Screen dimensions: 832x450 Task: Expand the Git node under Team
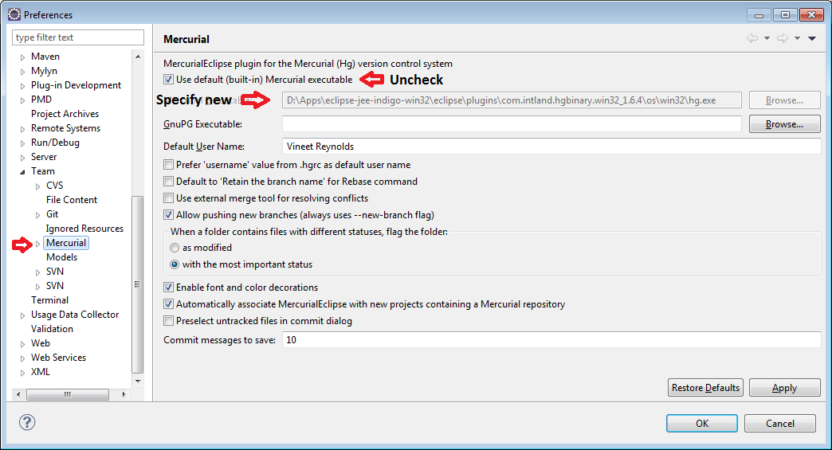coord(37,215)
